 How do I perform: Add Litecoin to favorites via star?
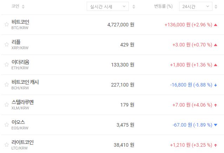[6, 145]
